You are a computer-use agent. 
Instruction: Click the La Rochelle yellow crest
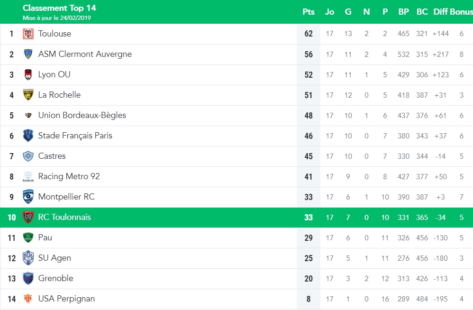click(28, 95)
